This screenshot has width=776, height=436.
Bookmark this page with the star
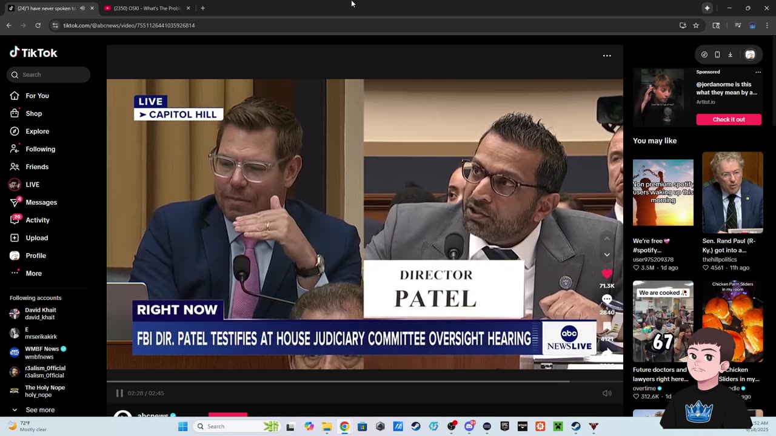tap(696, 25)
